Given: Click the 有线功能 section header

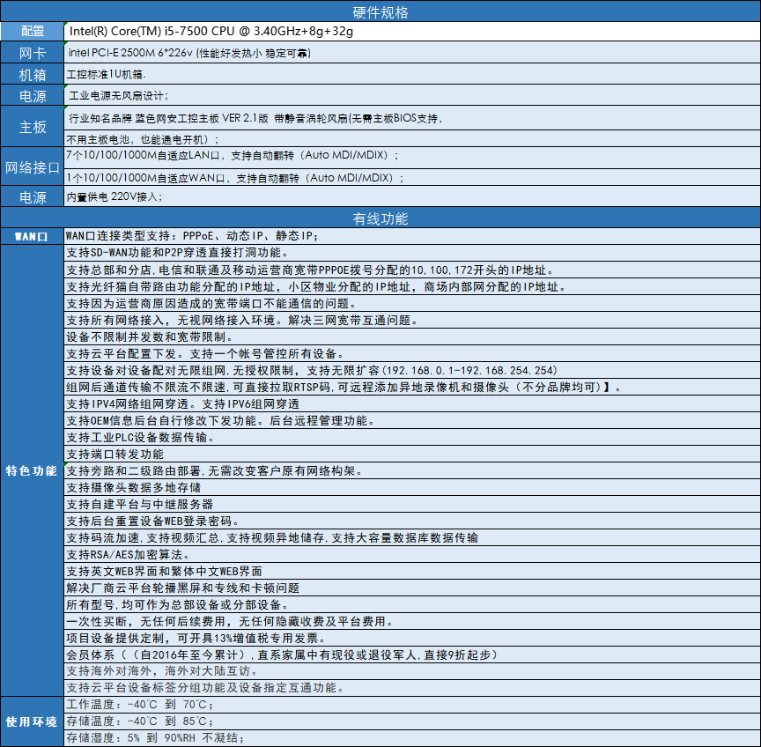Looking at the screenshot, I should pyautogui.click(x=380, y=218).
